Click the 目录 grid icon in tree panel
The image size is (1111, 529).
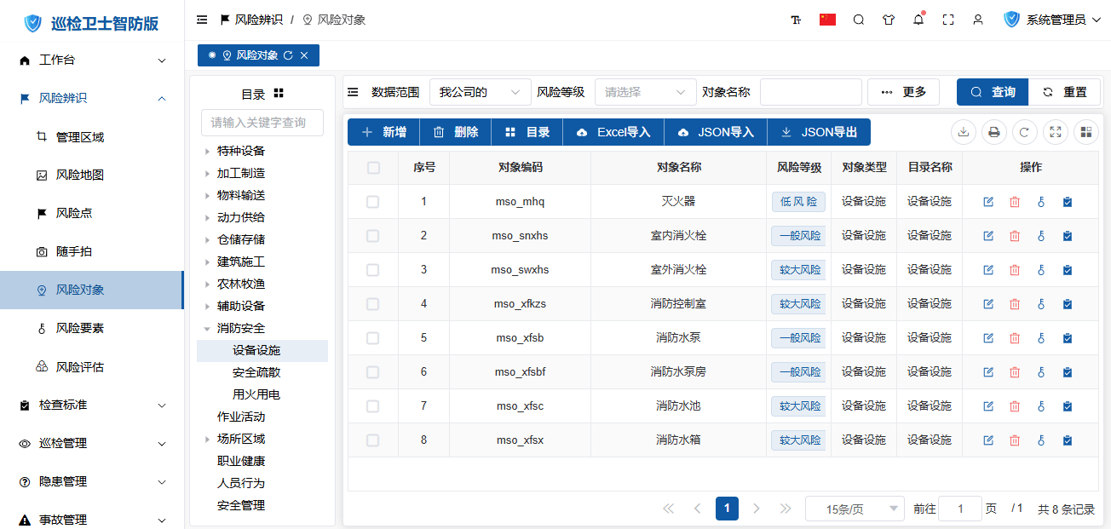click(x=279, y=93)
